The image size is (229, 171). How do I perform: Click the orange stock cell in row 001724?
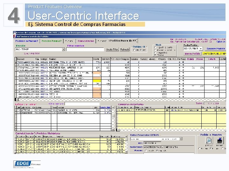point(97,94)
